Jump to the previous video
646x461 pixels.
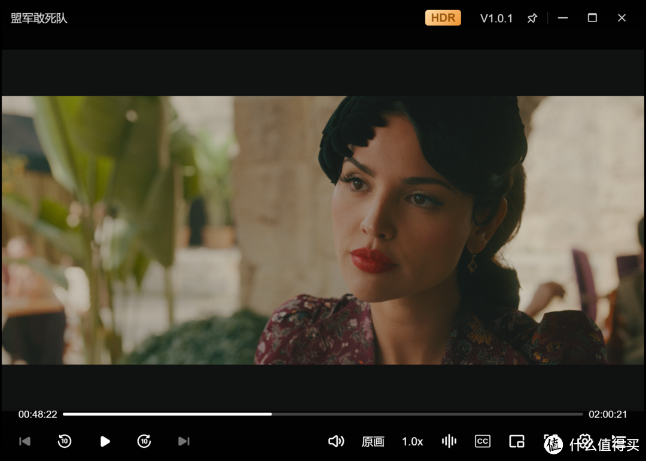pyautogui.click(x=25, y=441)
